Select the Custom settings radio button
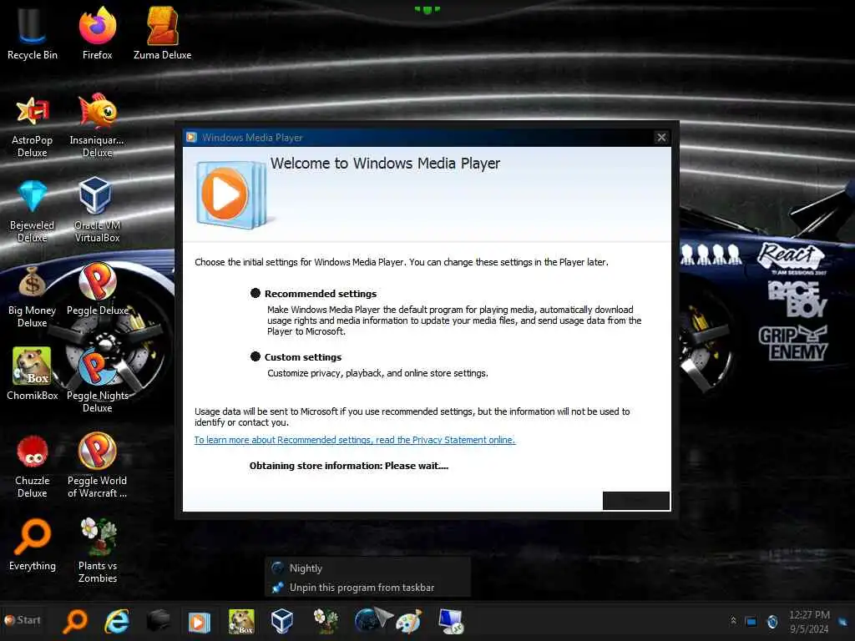 click(255, 357)
